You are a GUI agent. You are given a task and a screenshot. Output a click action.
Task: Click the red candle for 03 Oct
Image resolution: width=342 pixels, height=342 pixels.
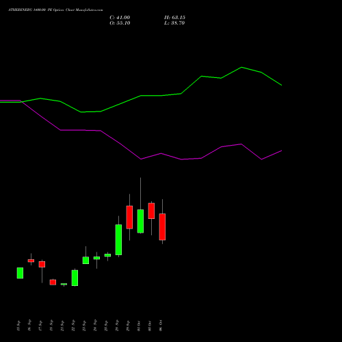click(151, 211)
